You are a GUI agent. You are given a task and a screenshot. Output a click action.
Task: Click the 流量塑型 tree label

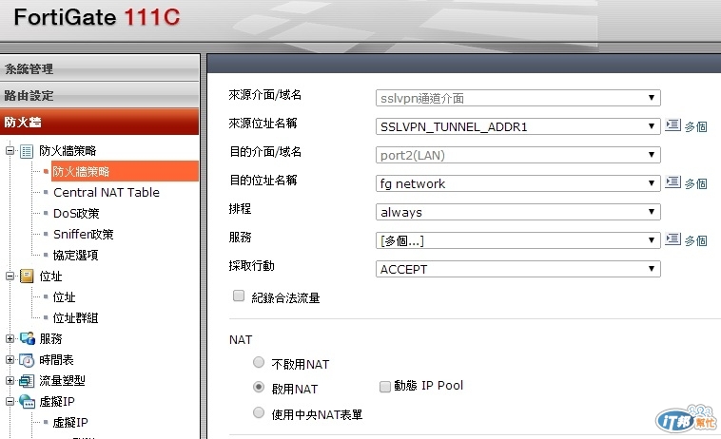[x=62, y=381]
